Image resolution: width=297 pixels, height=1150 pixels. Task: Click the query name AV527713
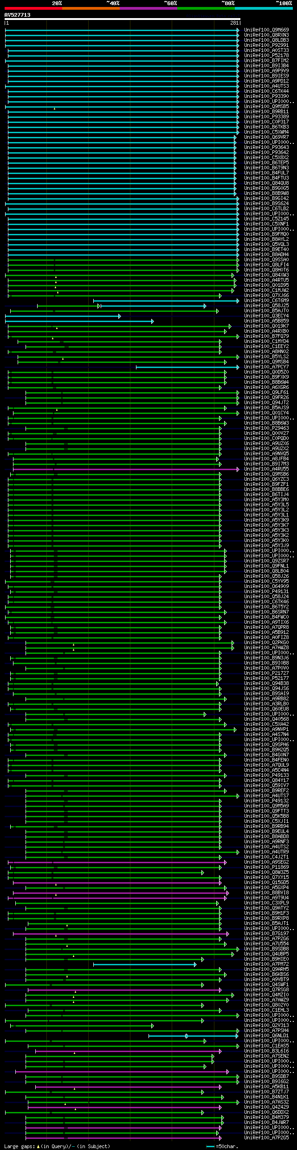click(18, 15)
